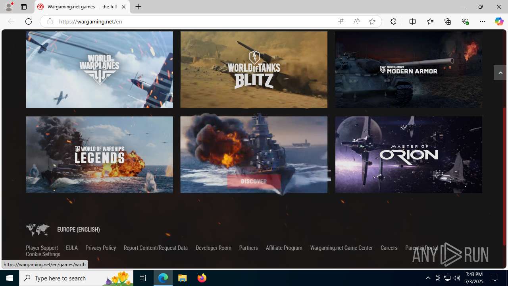508x286 pixels.
Task: Close the Wargaming.net games tab
Action: pos(123,7)
